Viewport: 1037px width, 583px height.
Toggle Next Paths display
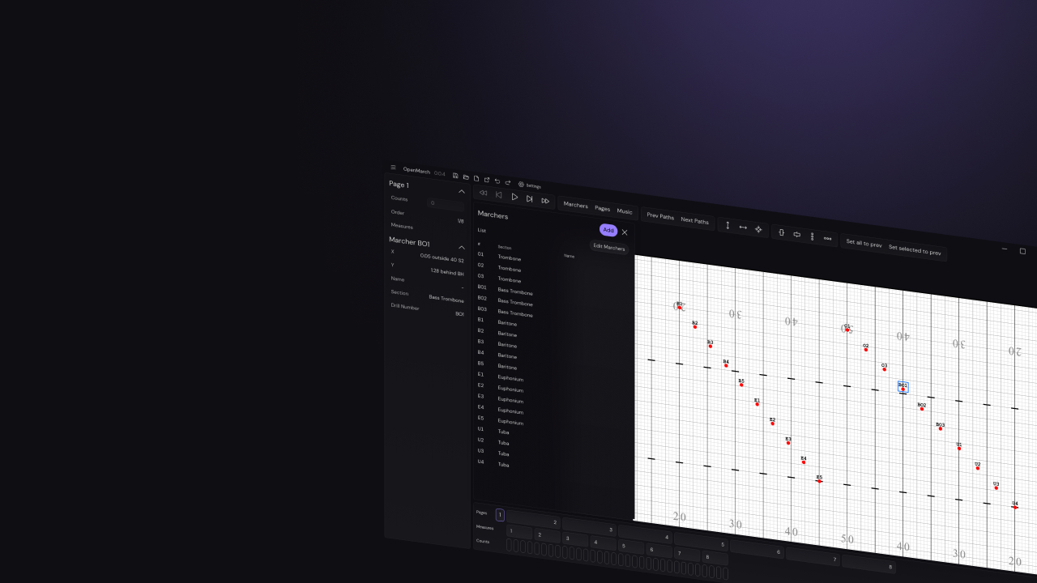694,220
